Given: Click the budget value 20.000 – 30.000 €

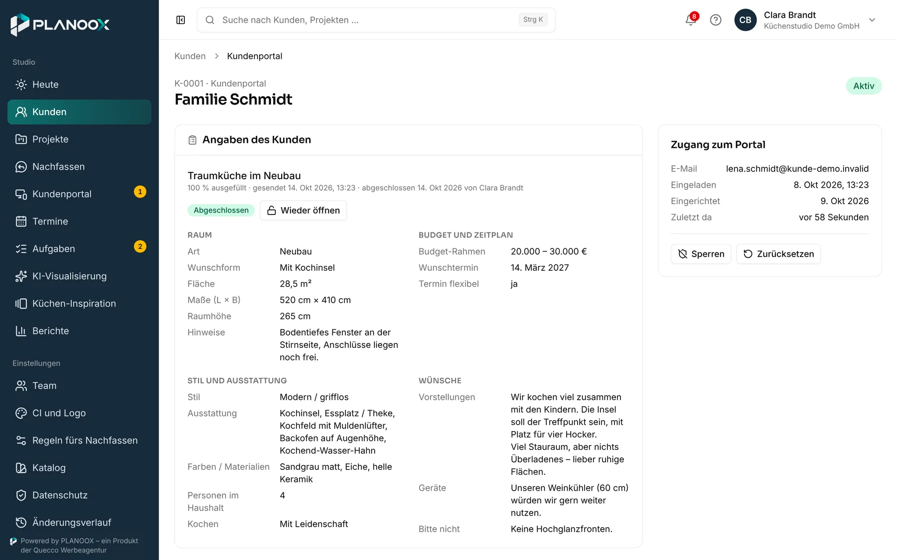Looking at the screenshot, I should coord(549,251).
